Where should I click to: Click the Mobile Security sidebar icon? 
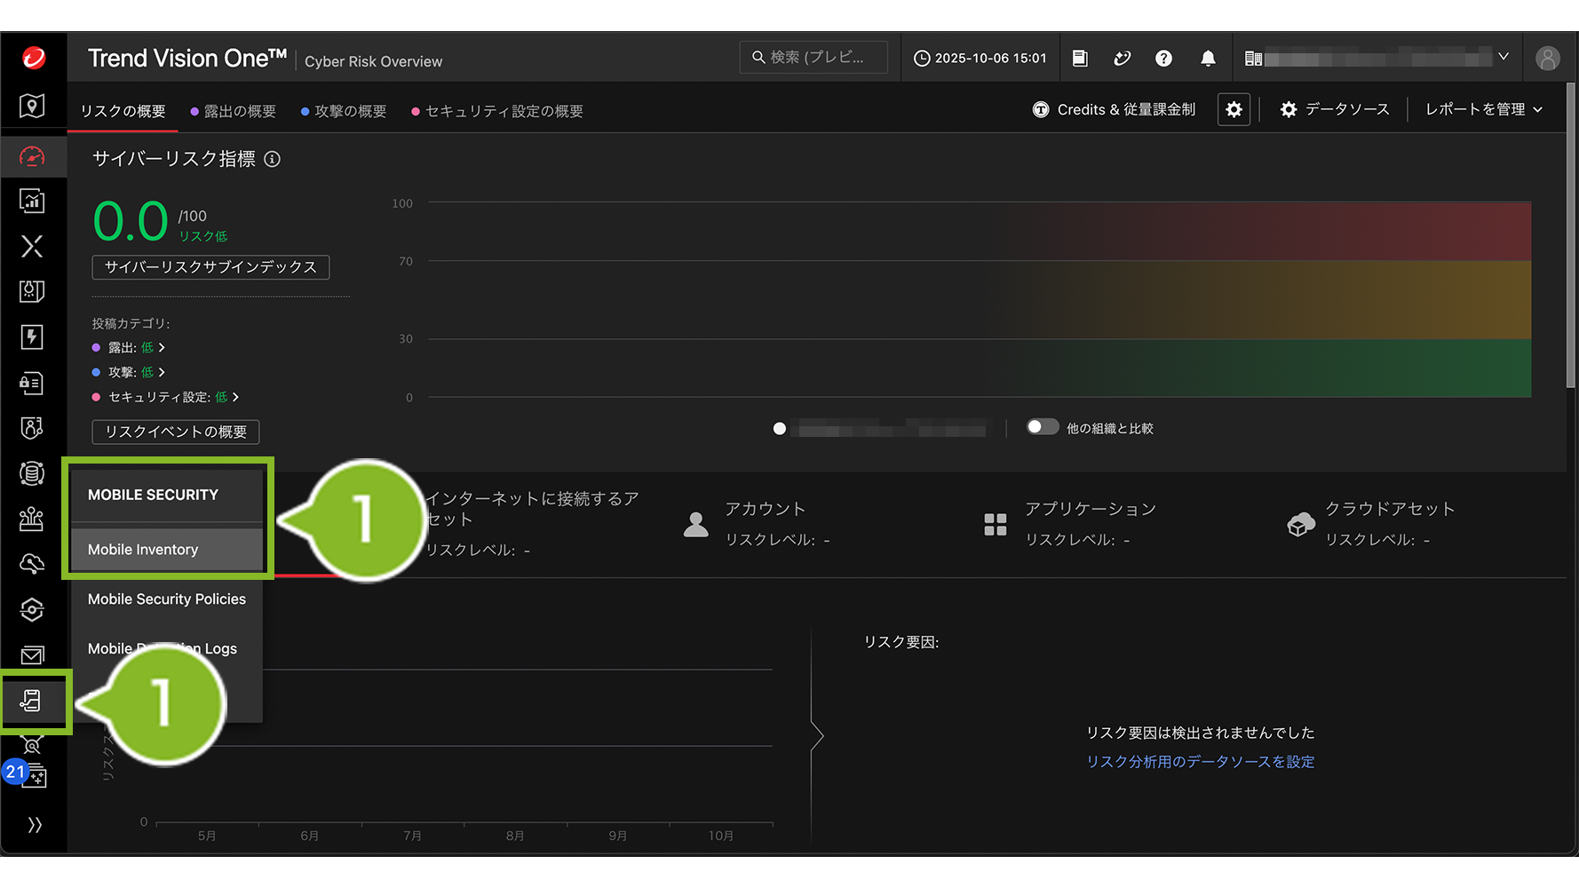coord(32,701)
